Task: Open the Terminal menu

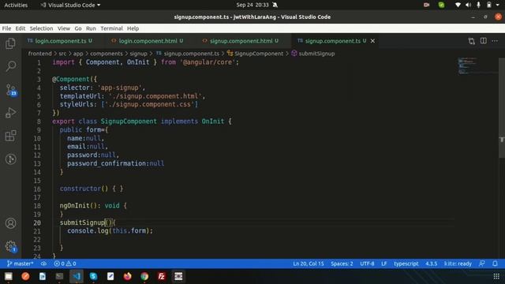Action: [111, 28]
